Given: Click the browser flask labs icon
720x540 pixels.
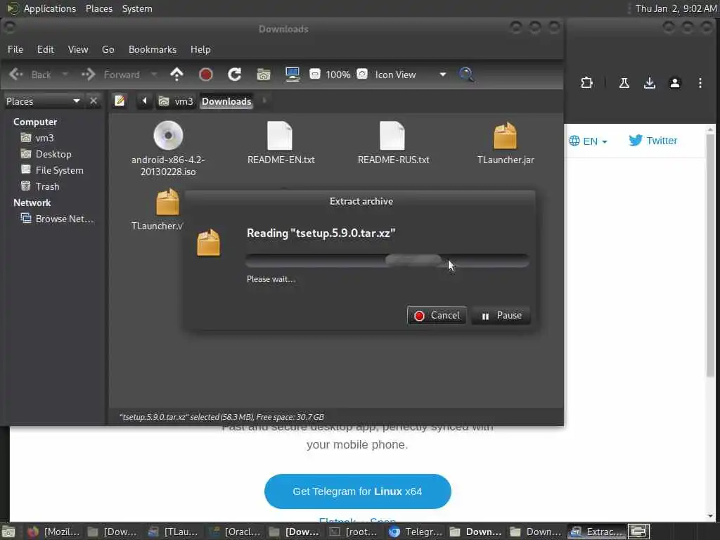Looking at the screenshot, I should pyautogui.click(x=624, y=83).
